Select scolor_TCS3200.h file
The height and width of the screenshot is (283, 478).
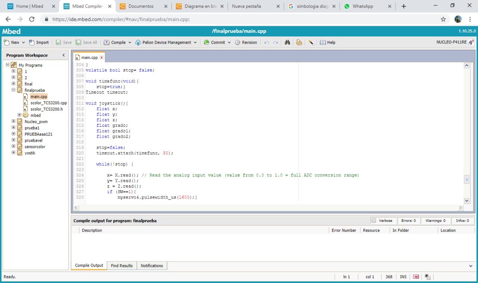[x=46, y=109]
